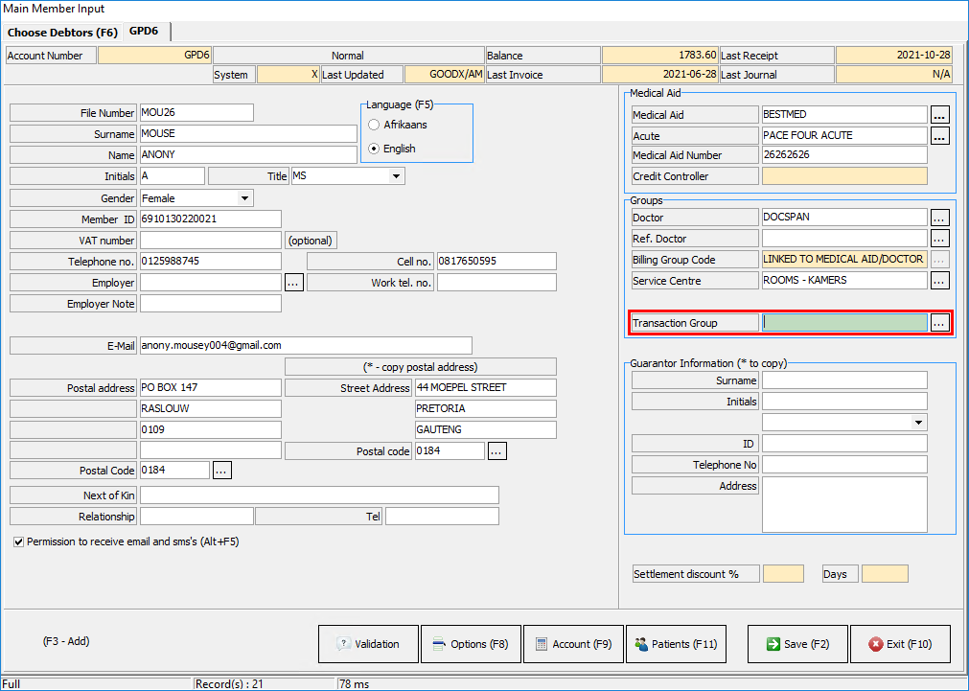This screenshot has width=969, height=691.
Task: Click the Employer browse ellipsis button
Action: click(x=294, y=283)
